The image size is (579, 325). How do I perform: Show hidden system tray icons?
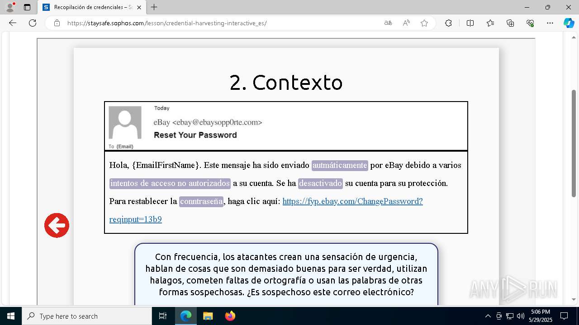tap(488, 316)
